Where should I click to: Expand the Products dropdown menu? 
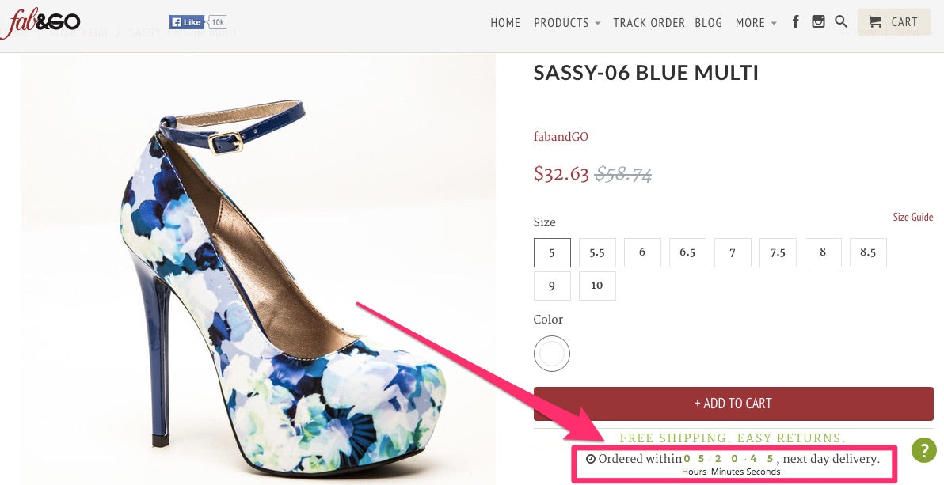click(567, 23)
